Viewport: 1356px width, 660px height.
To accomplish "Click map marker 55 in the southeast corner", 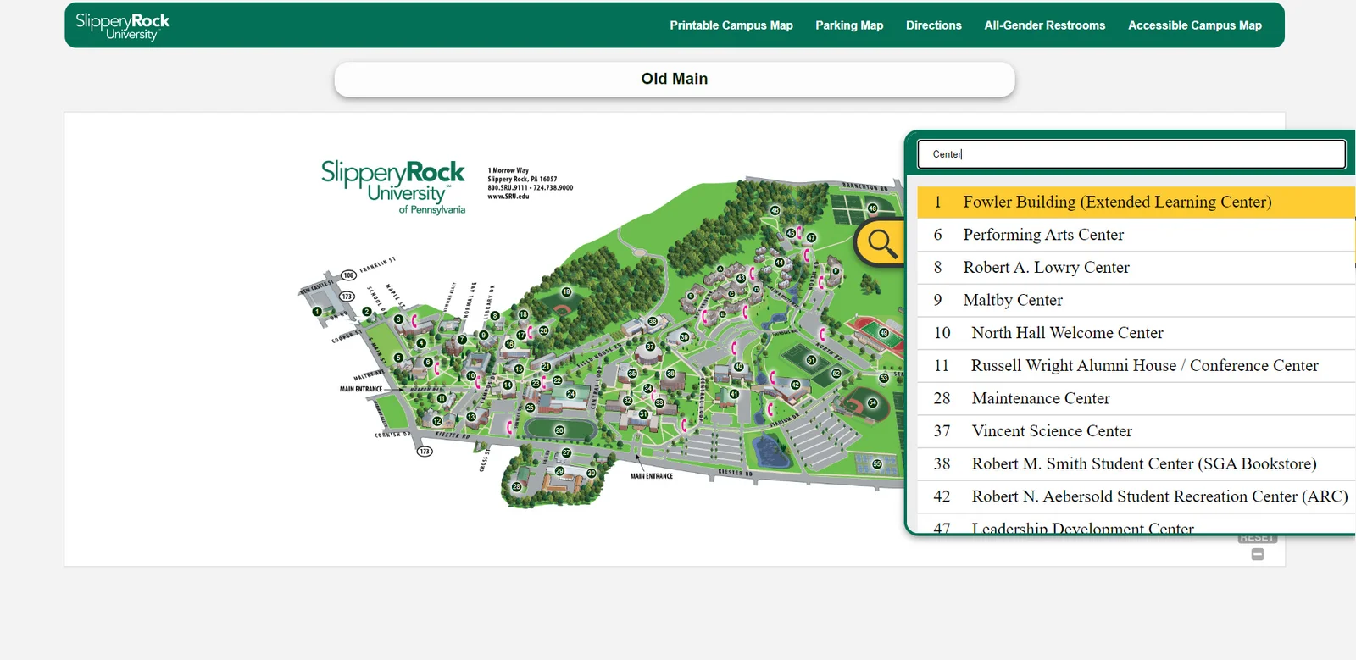I will coord(877,464).
